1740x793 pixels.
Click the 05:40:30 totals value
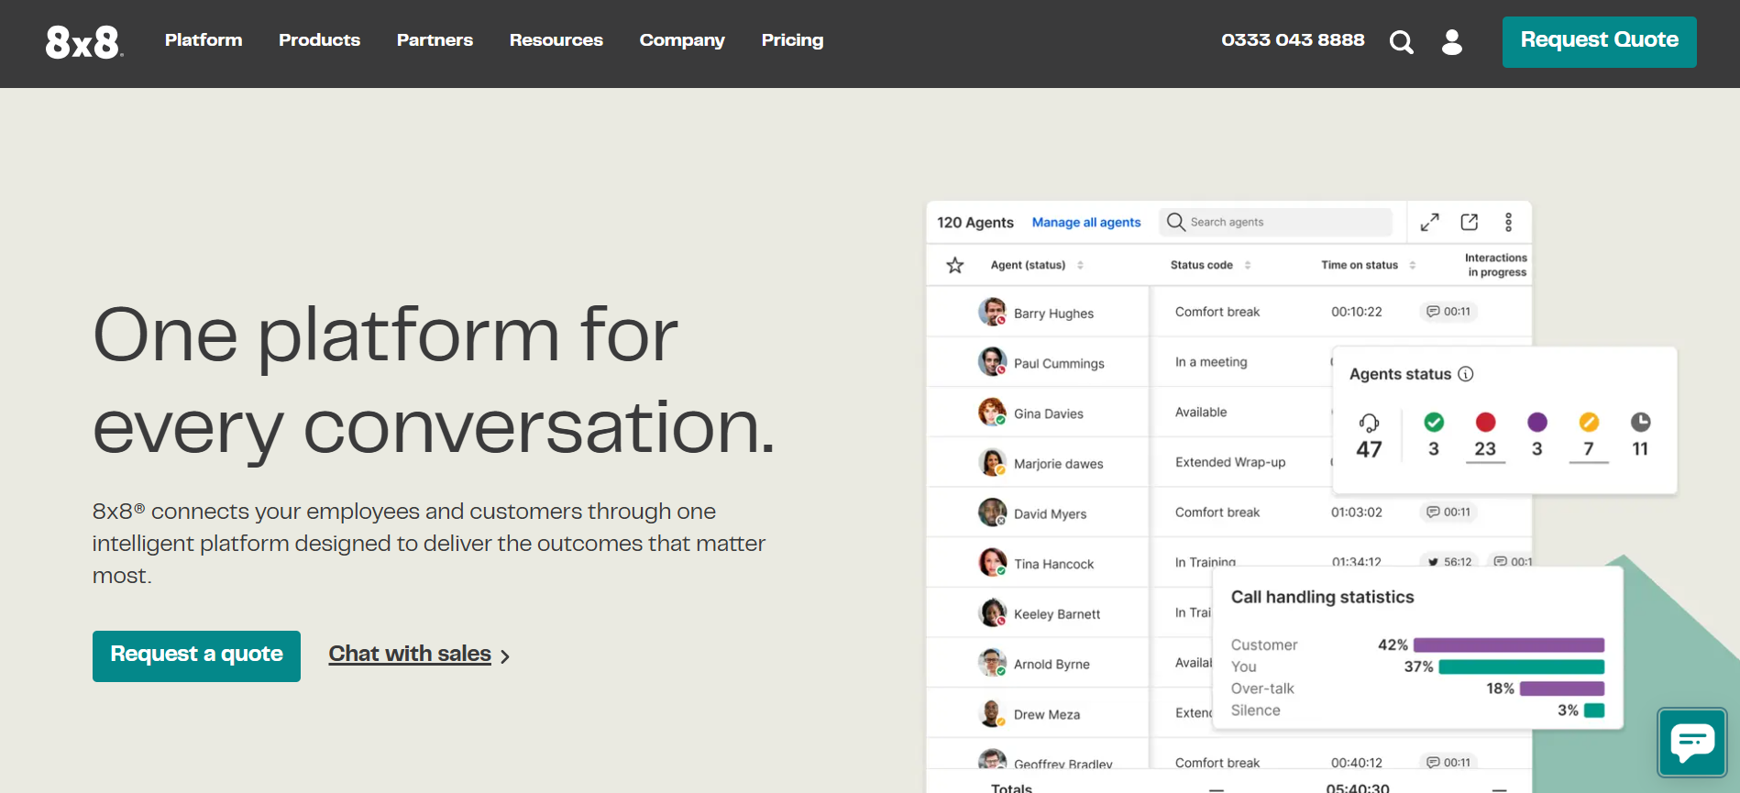click(x=1358, y=787)
